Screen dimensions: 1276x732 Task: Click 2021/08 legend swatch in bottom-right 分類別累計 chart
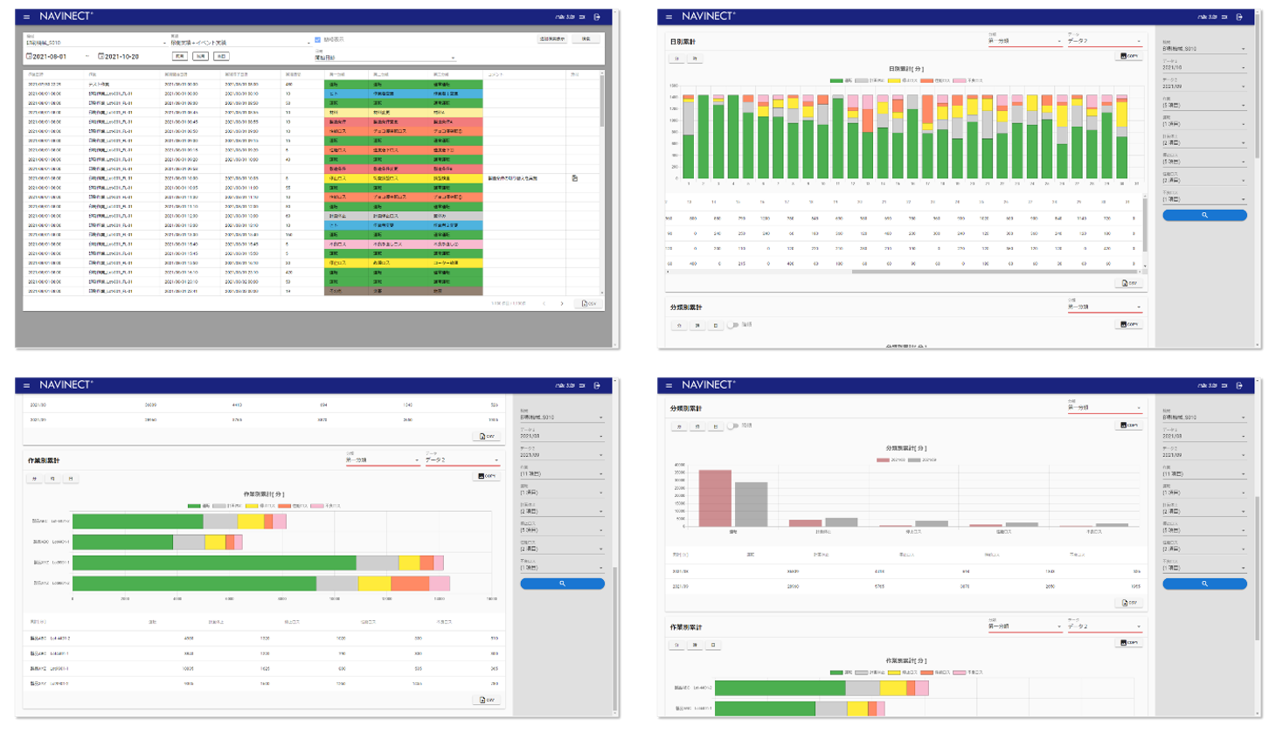pos(883,459)
